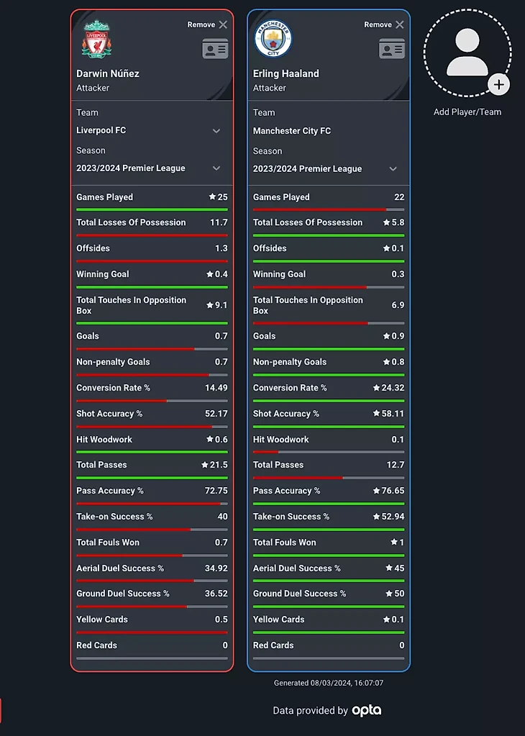
Task: Click the X icon on Haaland card
Action: coord(400,24)
